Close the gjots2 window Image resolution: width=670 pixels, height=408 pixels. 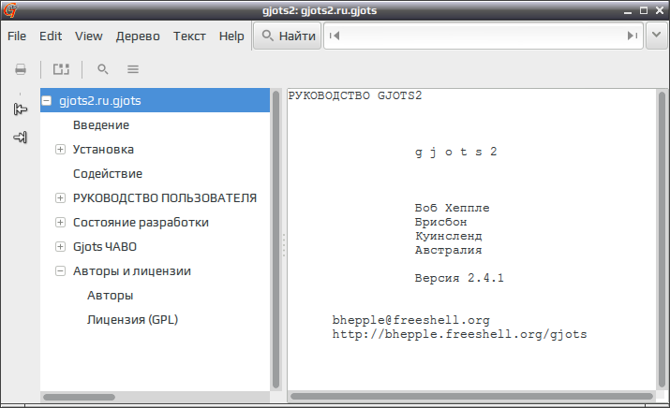pyautogui.click(x=660, y=10)
